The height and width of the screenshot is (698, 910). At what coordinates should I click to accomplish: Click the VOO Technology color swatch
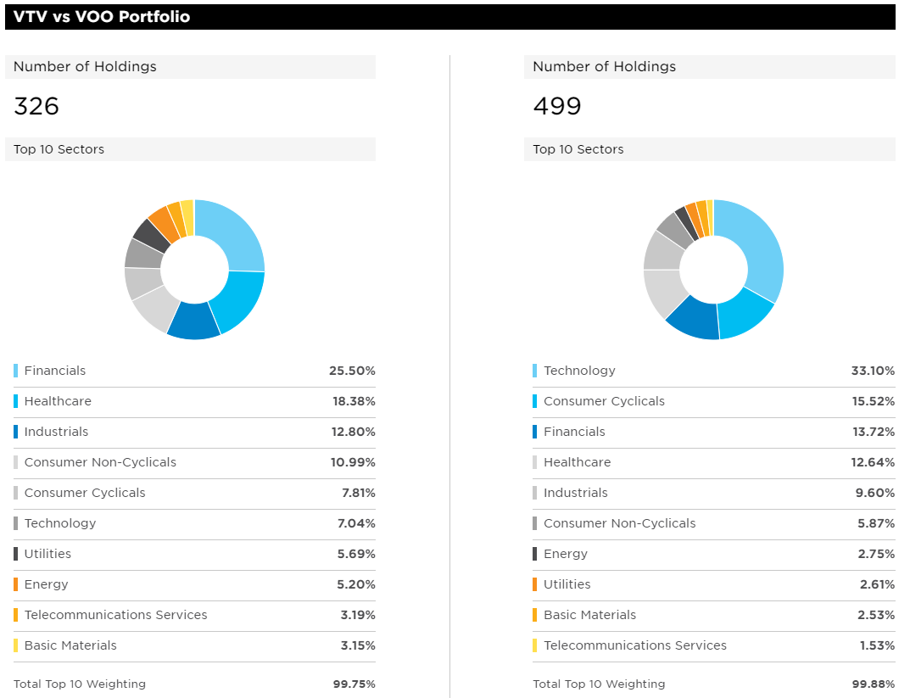pyautogui.click(x=534, y=371)
